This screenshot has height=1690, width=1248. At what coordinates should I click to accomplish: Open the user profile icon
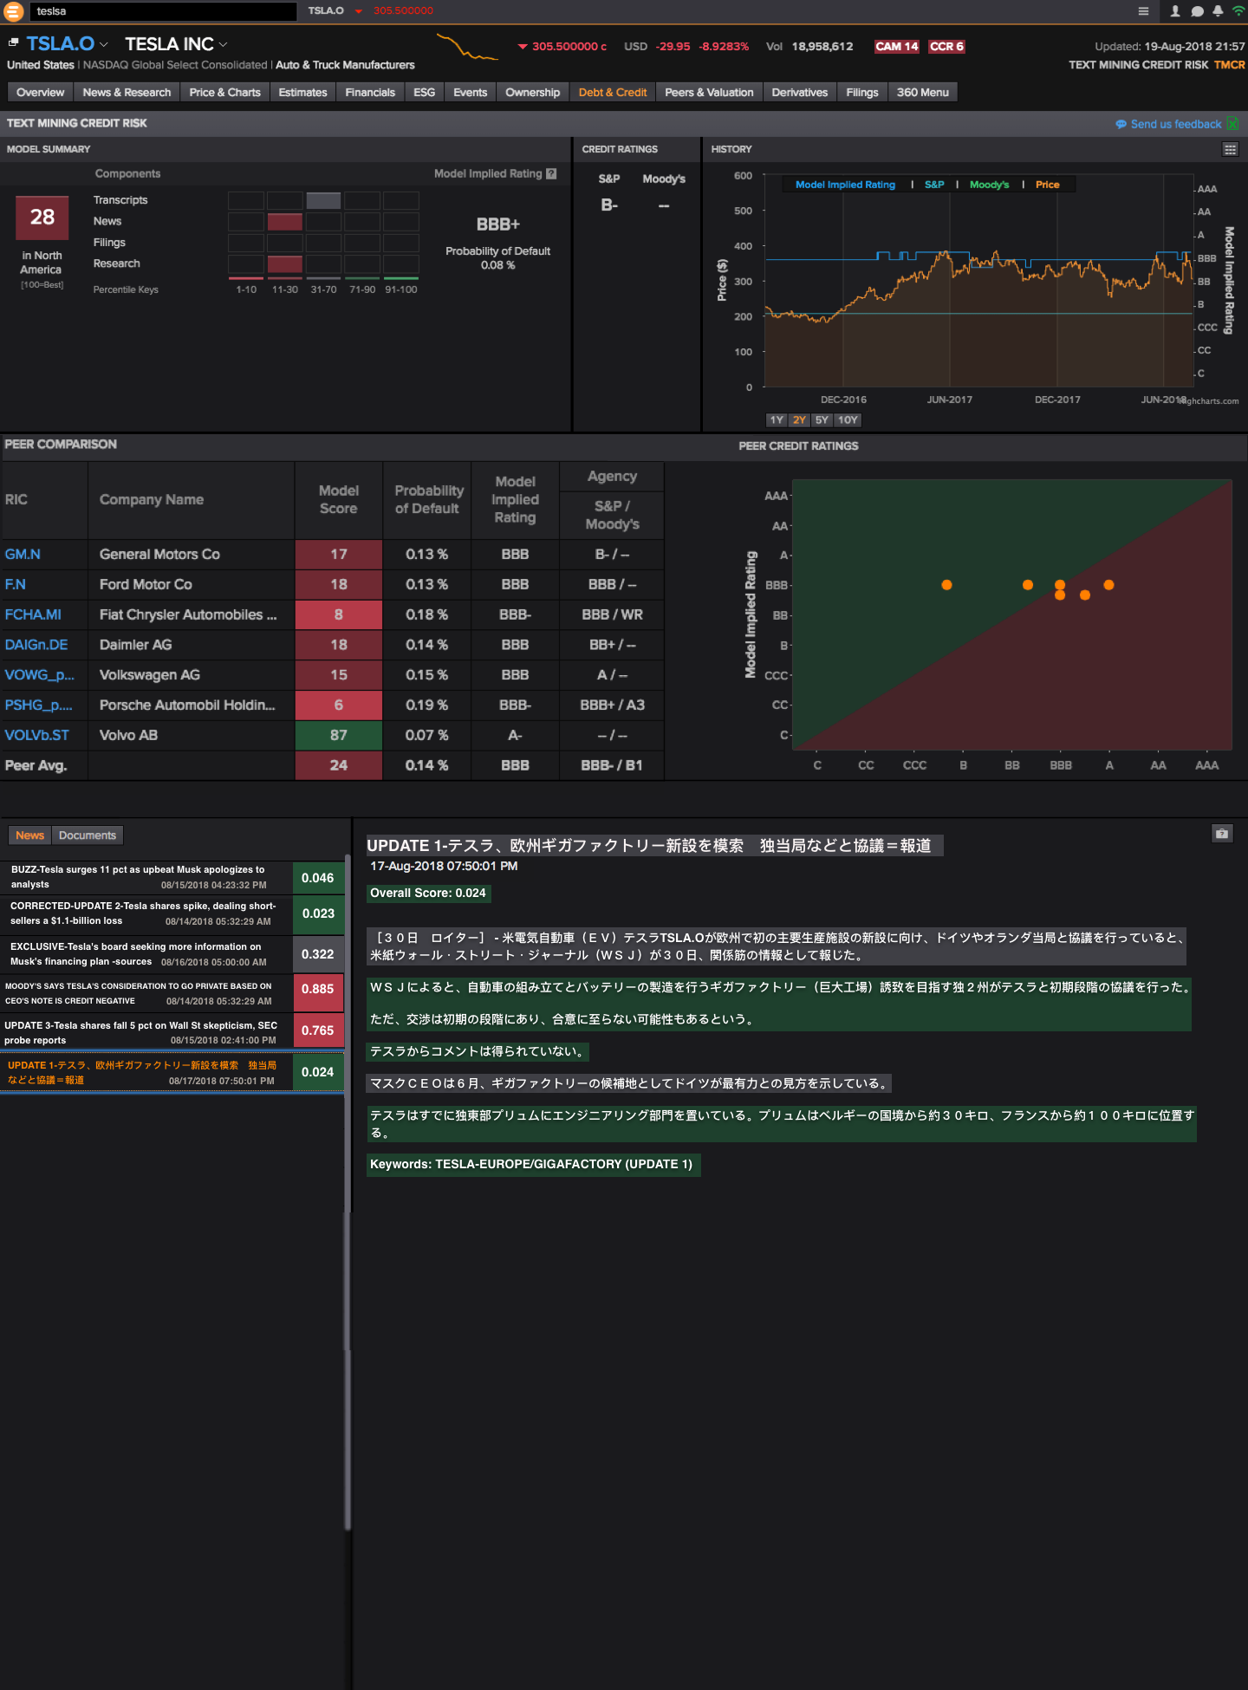click(1175, 11)
